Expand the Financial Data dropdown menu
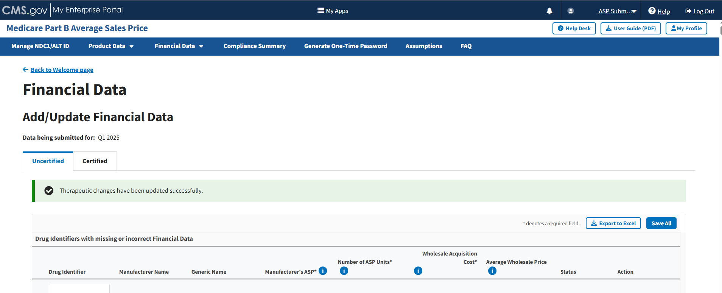722x293 pixels. coord(179,46)
